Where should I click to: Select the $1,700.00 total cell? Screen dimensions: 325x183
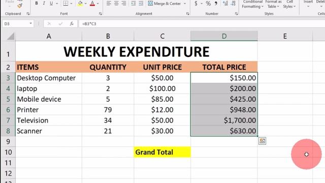click(224, 120)
